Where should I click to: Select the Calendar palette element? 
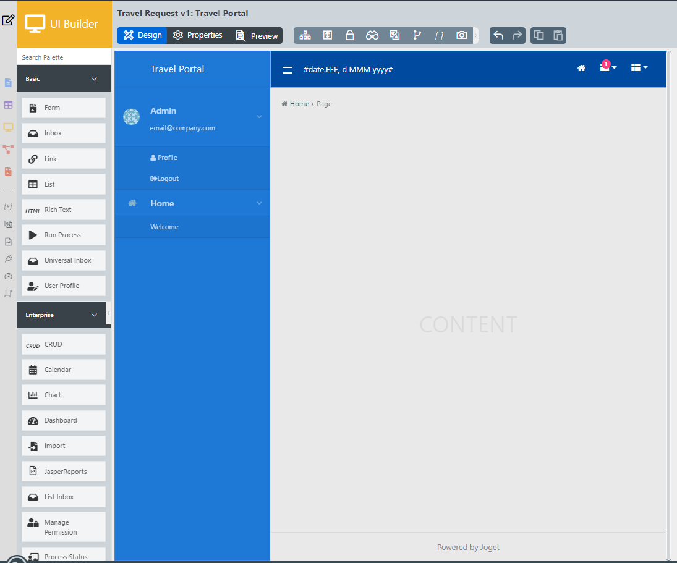pyautogui.click(x=64, y=370)
